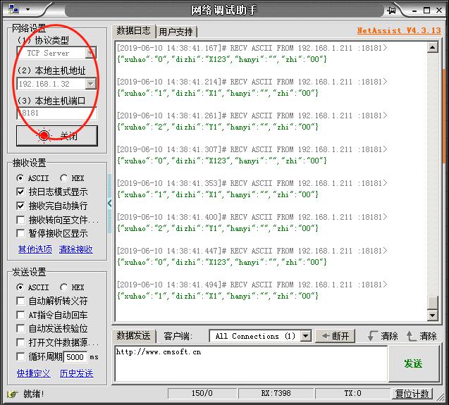Click the log scrollbar up arrow

coord(432,47)
